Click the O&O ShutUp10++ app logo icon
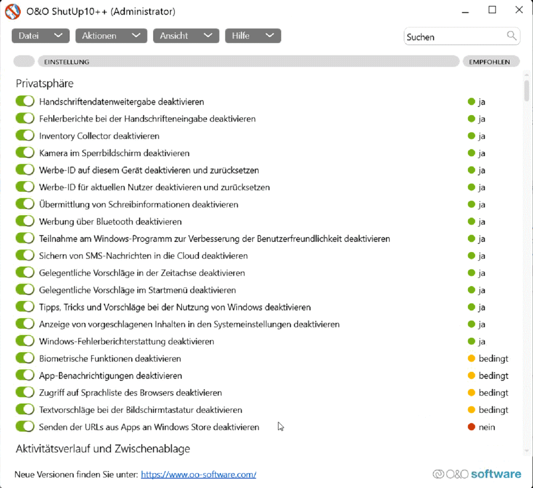 tap(13, 11)
